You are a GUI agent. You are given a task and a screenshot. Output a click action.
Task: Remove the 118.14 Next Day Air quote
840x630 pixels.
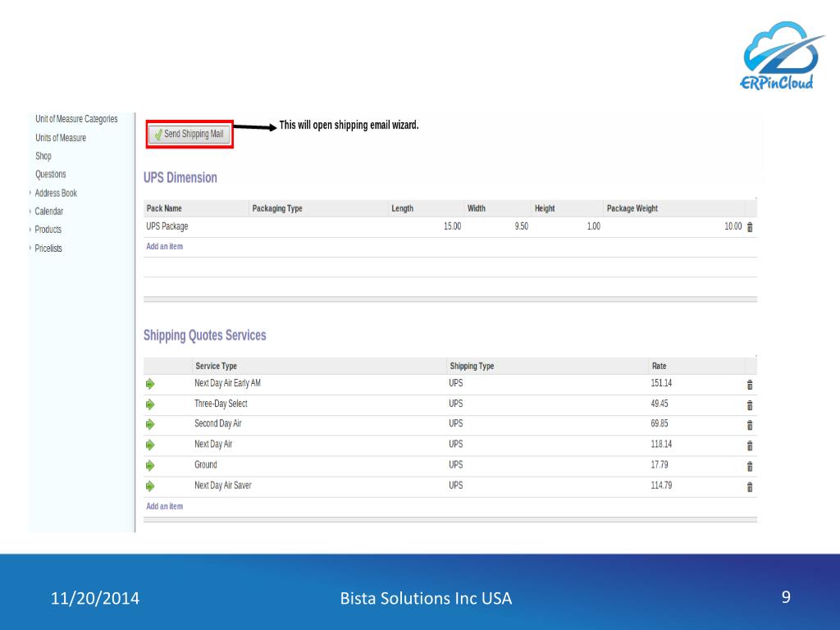point(750,445)
